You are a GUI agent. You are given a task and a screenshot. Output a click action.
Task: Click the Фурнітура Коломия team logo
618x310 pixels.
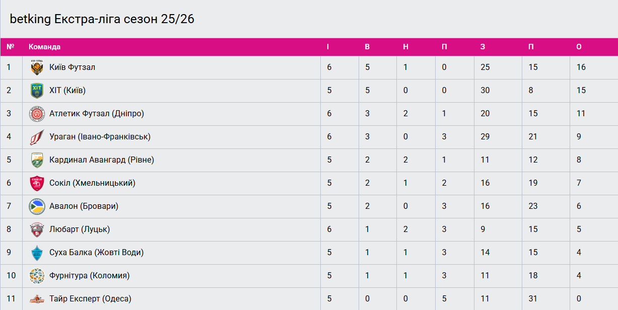(x=37, y=276)
